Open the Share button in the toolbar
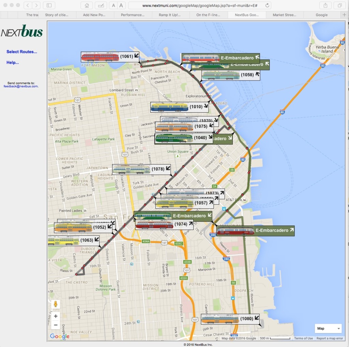This screenshot has width=349, height=347. [x=325, y=5]
